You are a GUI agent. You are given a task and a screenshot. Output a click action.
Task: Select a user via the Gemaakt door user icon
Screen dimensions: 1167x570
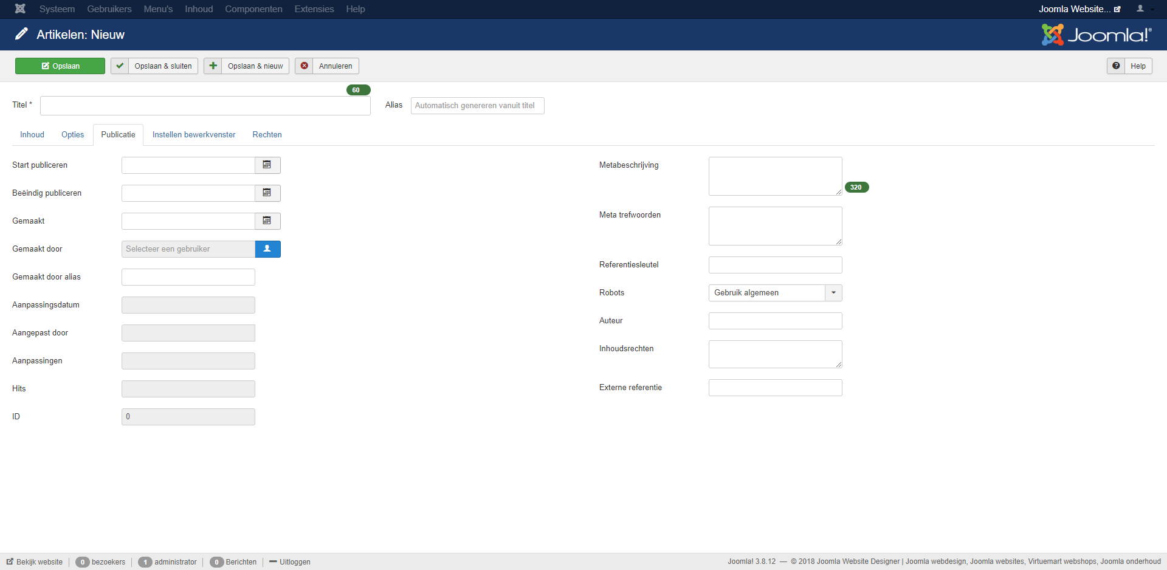(267, 249)
